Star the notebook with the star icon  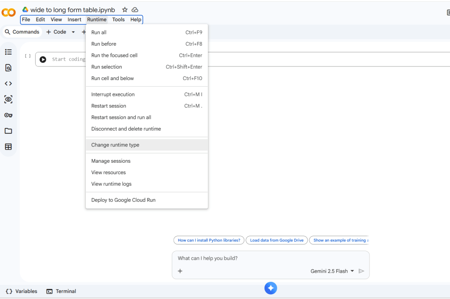coord(125,10)
